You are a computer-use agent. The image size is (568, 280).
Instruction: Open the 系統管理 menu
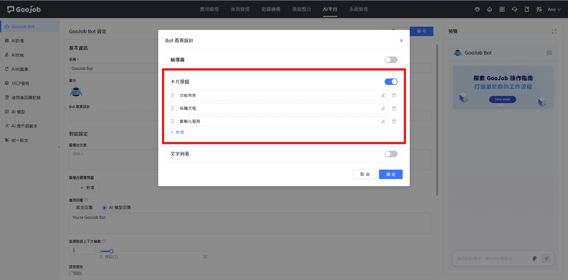tap(359, 9)
